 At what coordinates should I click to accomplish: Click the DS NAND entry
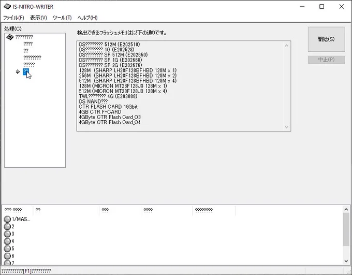[93, 102]
